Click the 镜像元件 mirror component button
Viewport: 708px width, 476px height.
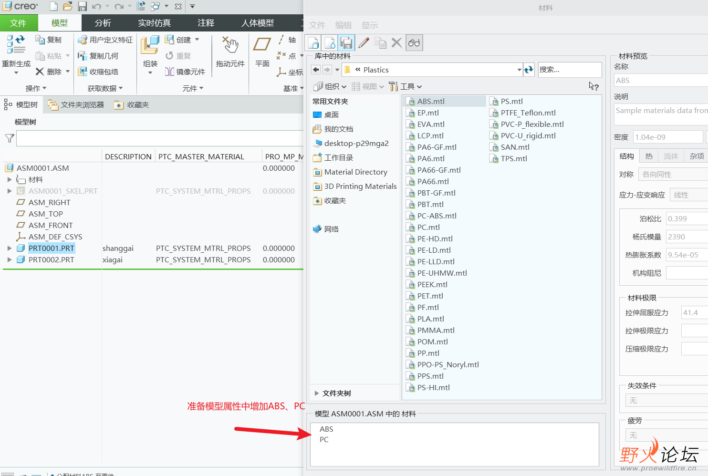pyautogui.click(x=185, y=72)
